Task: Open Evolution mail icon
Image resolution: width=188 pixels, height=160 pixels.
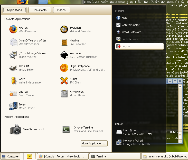Action: point(64,29)
